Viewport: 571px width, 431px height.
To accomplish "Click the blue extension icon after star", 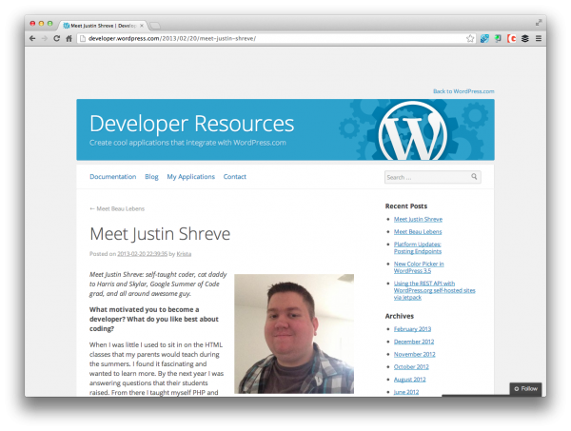I will pos(484,38).
